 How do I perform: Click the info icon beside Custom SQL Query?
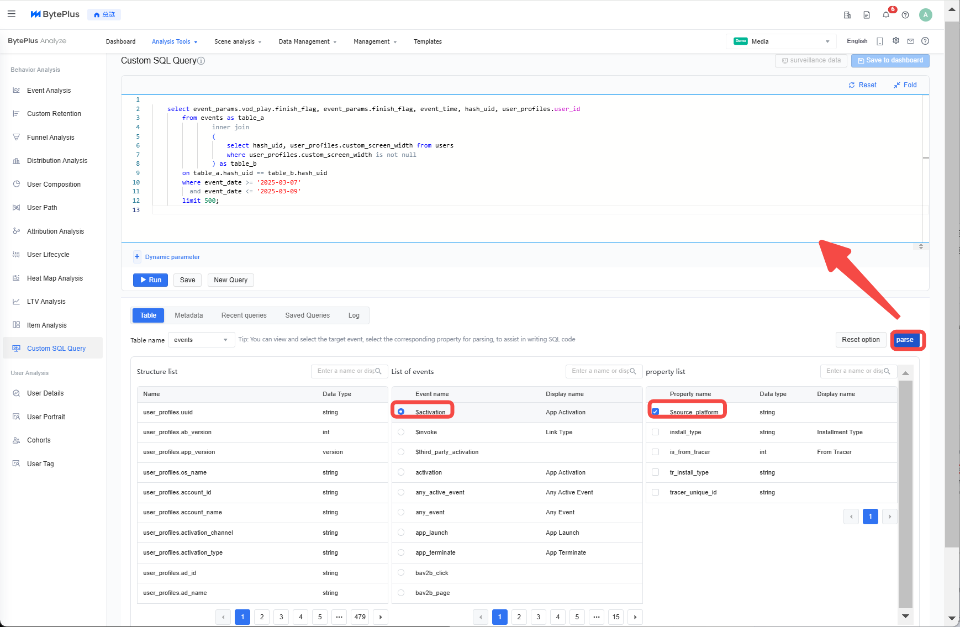click(x=202, y=61)
